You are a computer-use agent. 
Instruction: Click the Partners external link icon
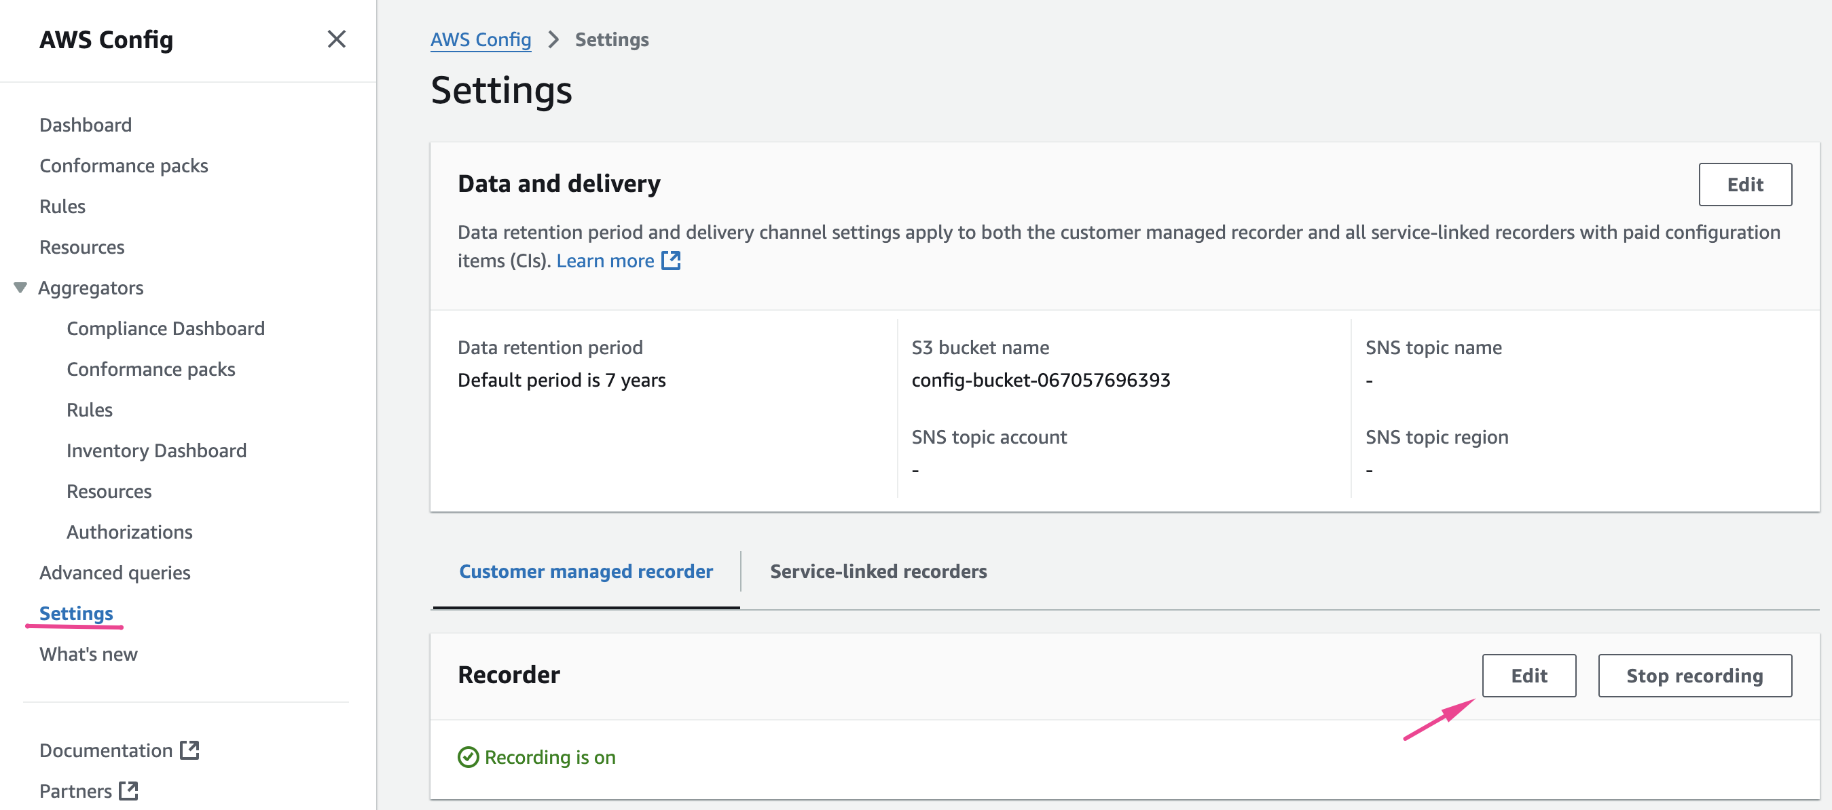[129, 791]
